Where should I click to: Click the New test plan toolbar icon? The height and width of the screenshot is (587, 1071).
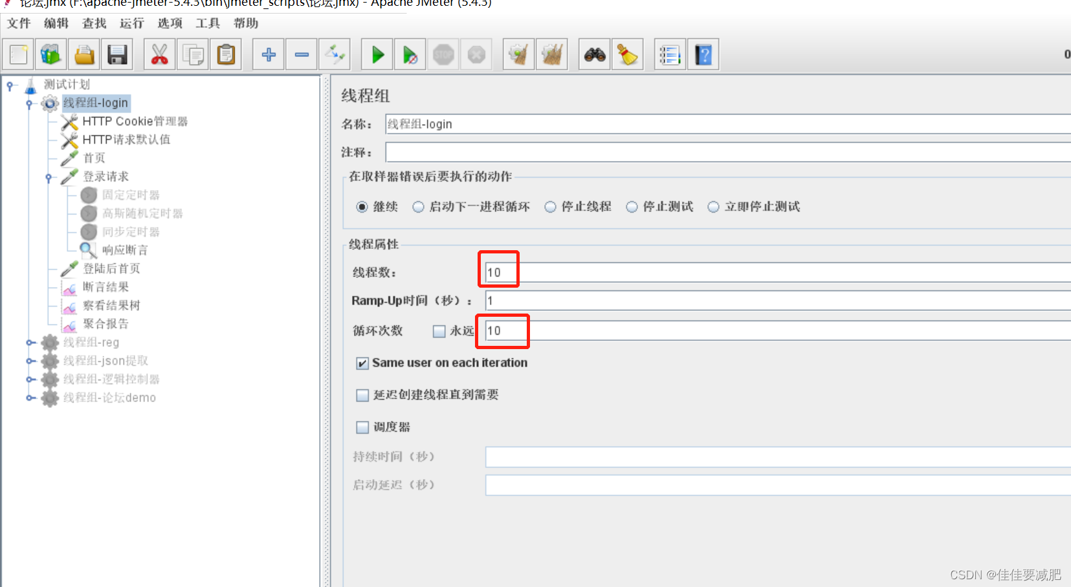pos(19,55)
